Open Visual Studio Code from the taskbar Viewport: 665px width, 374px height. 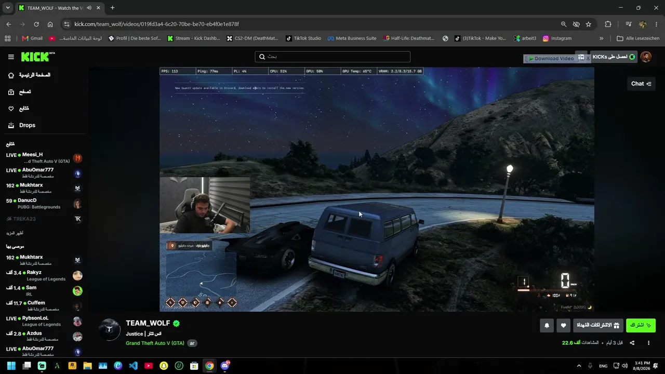tap(133, 366)
